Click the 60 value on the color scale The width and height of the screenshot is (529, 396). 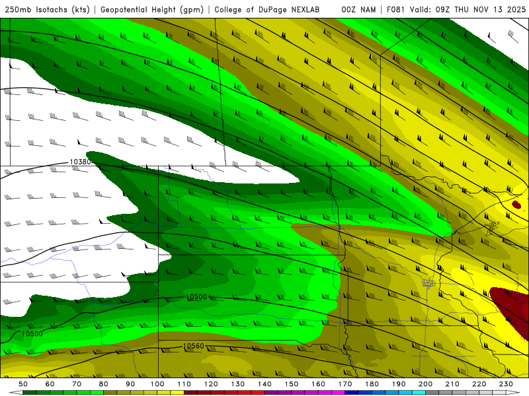(x=50, y=384)
